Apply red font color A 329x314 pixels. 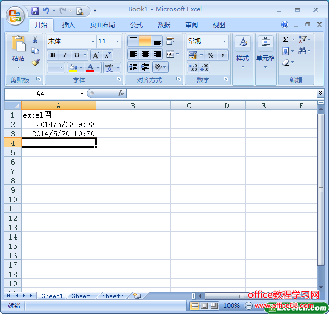click(x=90, y=68)
